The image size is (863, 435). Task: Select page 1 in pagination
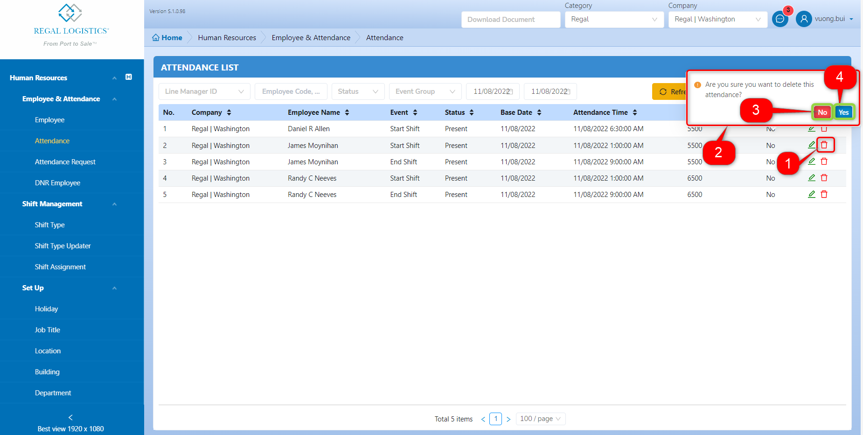point(496,419)
